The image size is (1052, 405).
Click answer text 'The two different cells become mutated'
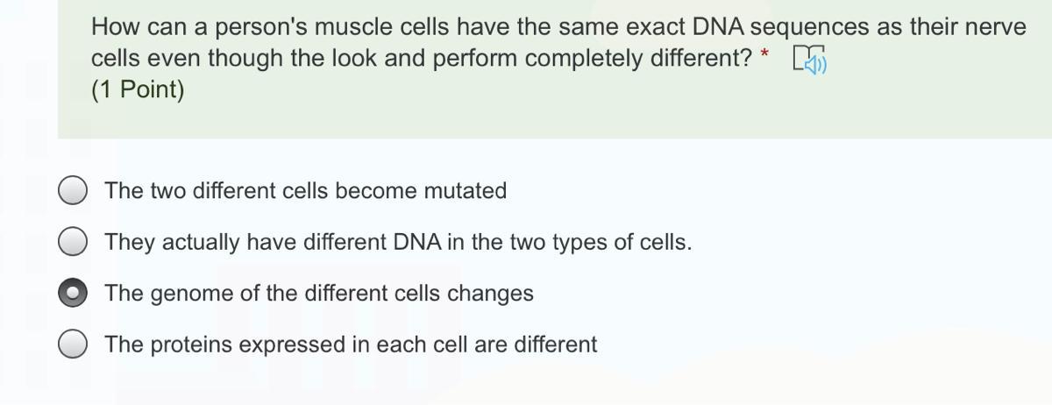(x=306, y=190)
